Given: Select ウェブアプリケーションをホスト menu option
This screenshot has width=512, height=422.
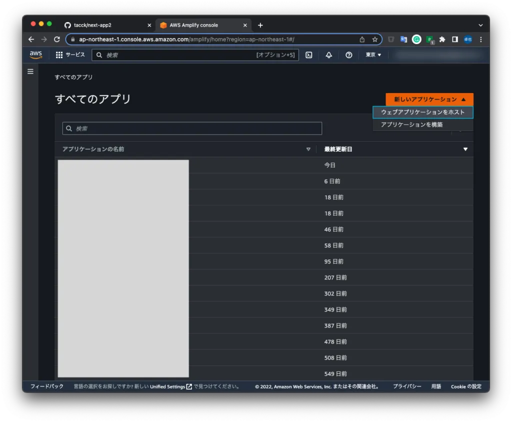Looking at the screenshot, I should point(422,112).
